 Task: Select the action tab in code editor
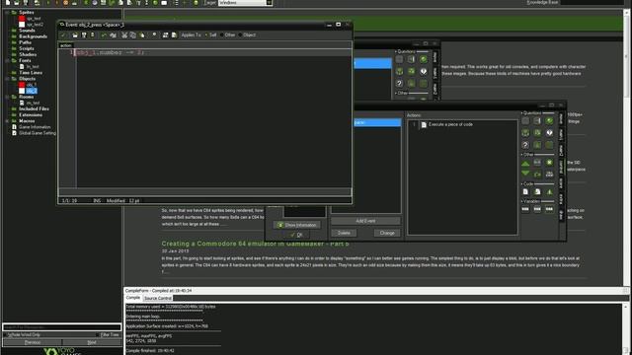pyautogui.click(x=66, y=45)
